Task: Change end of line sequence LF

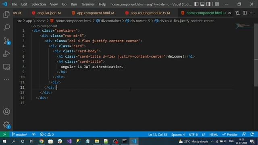Action: [203, 135]
